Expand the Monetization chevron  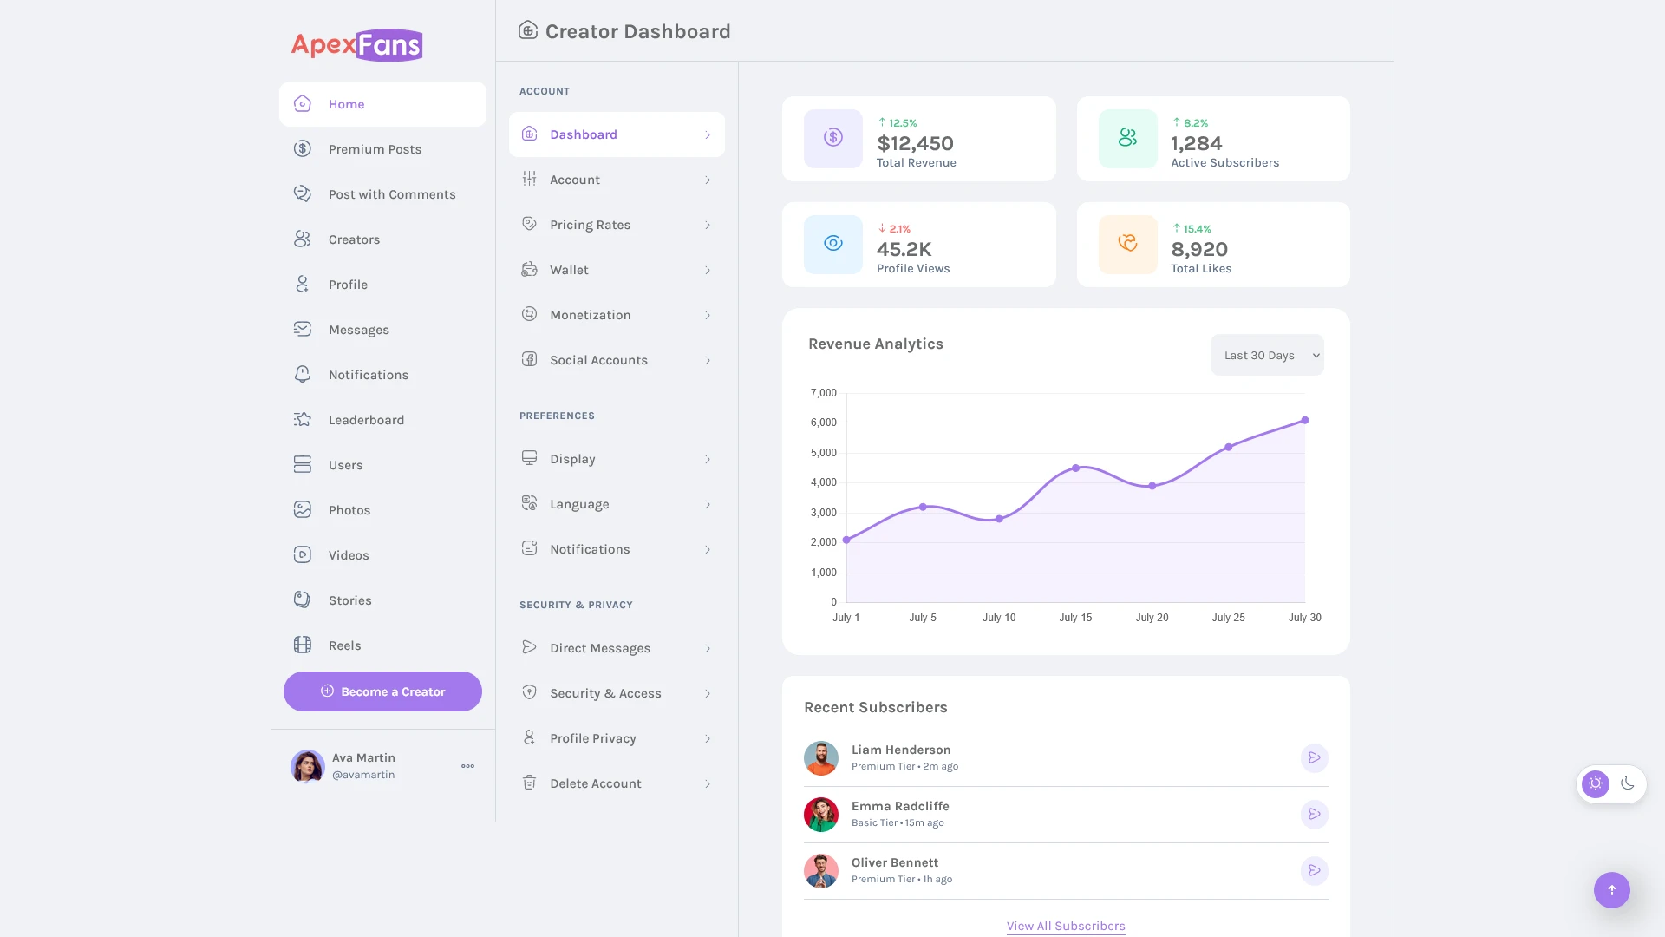[708, 316]
